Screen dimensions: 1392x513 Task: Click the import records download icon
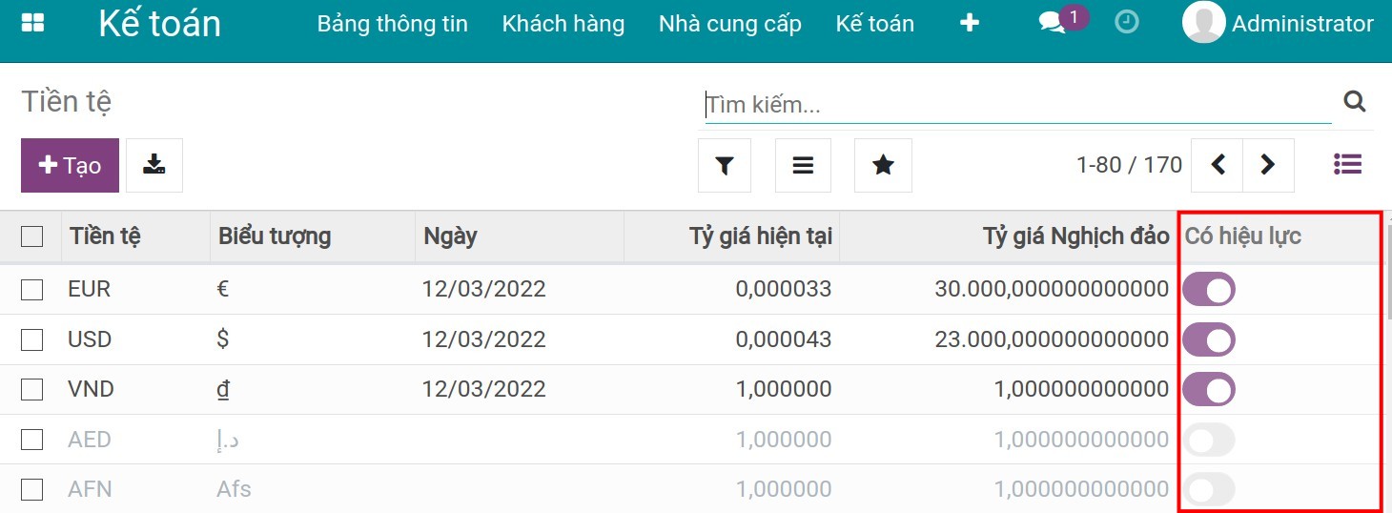pos(154,165)
